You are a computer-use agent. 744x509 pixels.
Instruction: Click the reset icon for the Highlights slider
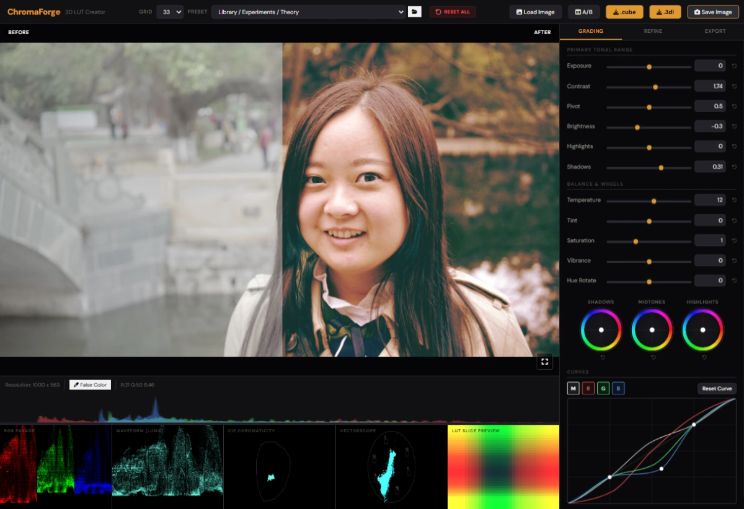734,146
